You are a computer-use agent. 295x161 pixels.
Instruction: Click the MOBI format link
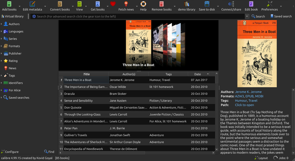tap(259, 96)
